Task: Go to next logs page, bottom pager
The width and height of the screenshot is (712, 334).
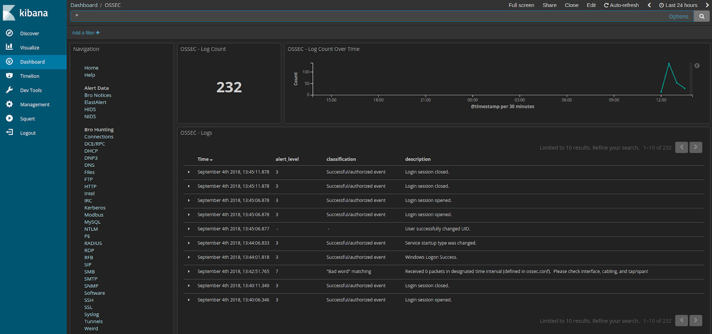Action: tap(696, 321)
